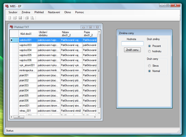
Task: Click the Save diskette toolbar icon
Action: click(x=20, y=18)
